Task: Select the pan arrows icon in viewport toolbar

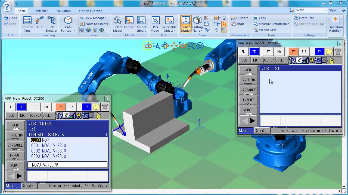Action: [174, 46]
